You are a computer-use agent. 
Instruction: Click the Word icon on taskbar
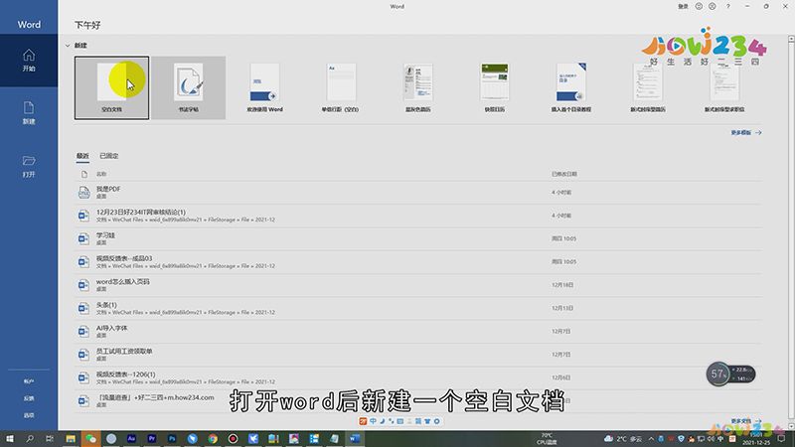point(355,439)
